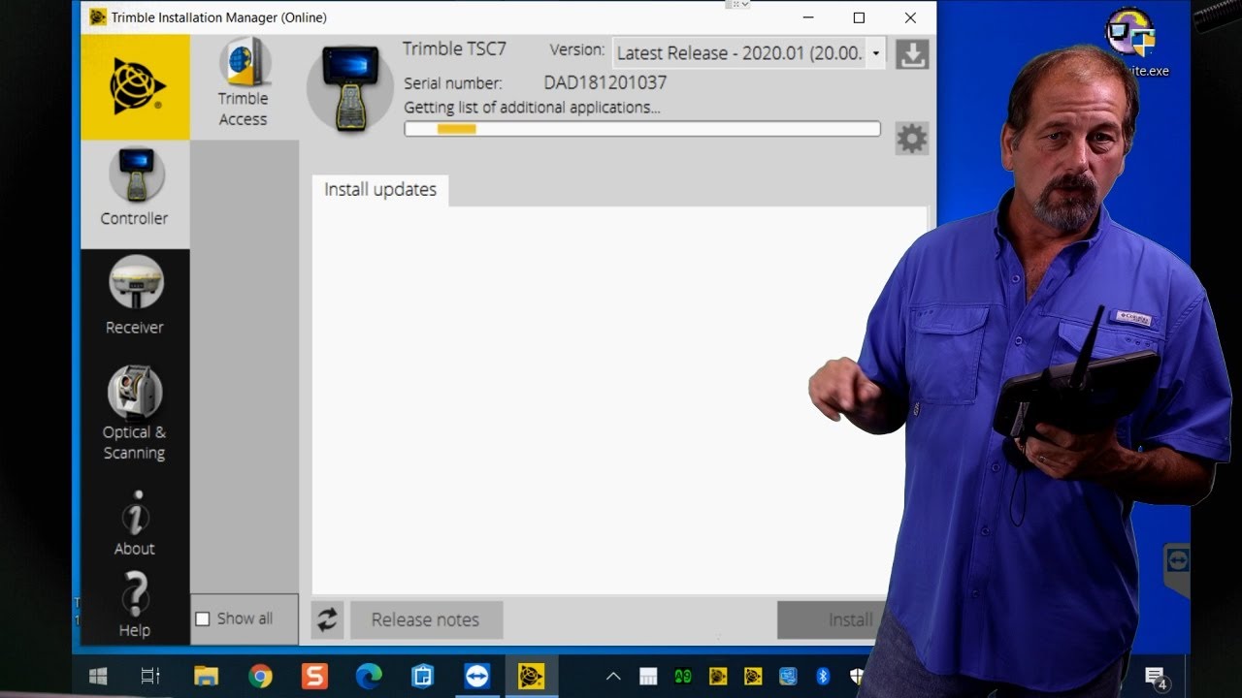Click the Release notes button
Image resolution: width=1242 pixels, height=698 pixels.
point(426,620)
